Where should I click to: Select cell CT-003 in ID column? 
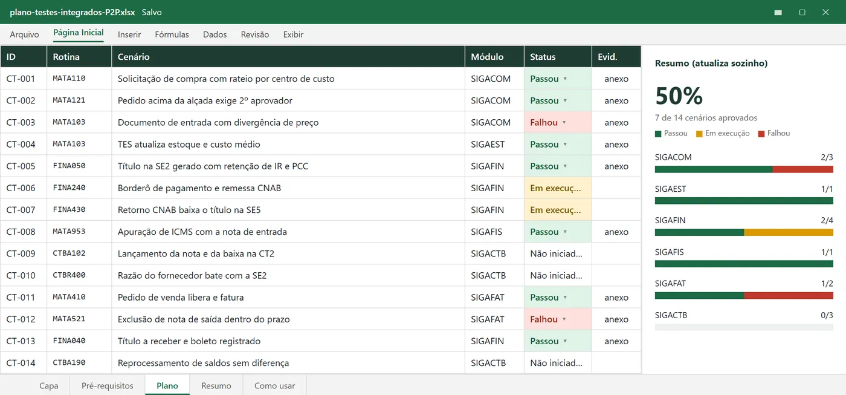tap(24, 122)
